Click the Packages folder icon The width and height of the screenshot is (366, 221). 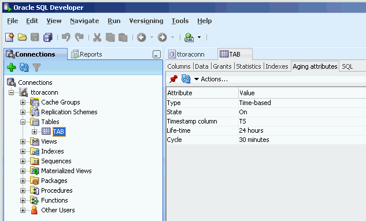tap(35, 181)
